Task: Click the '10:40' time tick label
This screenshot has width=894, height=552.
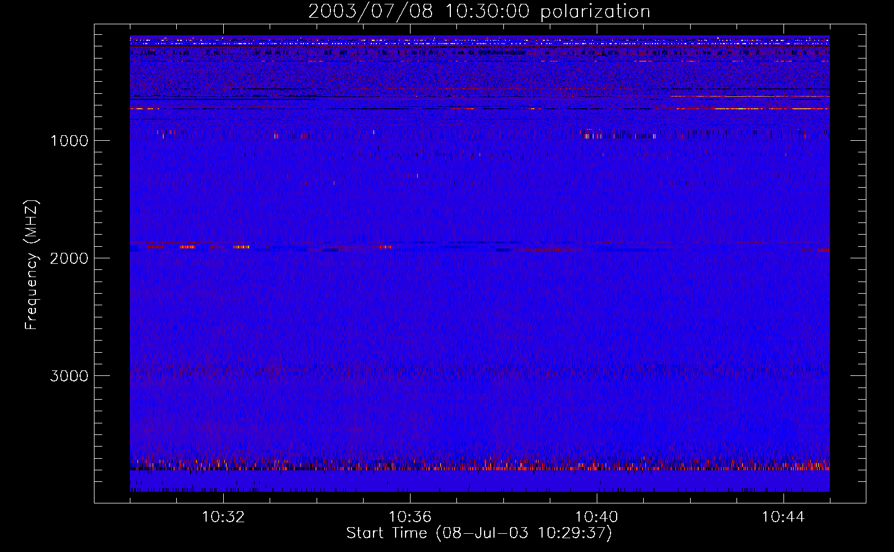Action: click(x=597, y=517)
